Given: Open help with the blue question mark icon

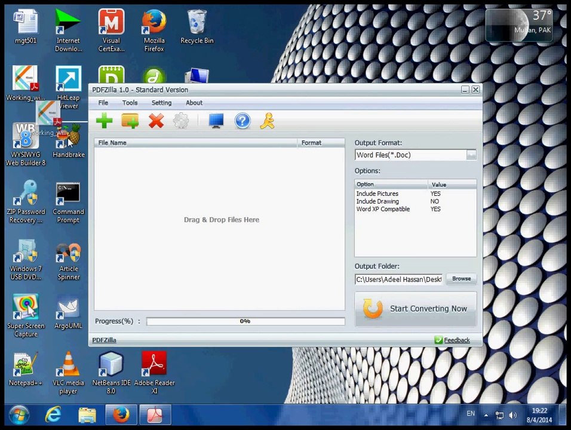Looking at the screenshot, I should pos(242,121).
